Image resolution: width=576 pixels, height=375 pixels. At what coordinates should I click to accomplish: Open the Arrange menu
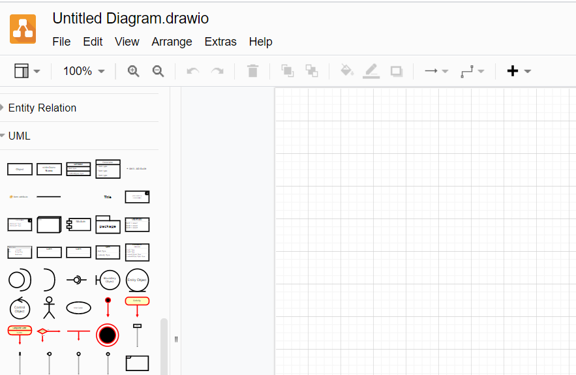click(172, 42)
